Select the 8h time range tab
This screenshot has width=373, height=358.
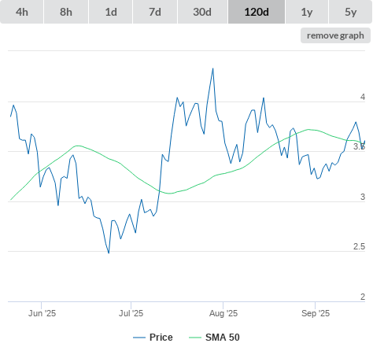(66, 12)
